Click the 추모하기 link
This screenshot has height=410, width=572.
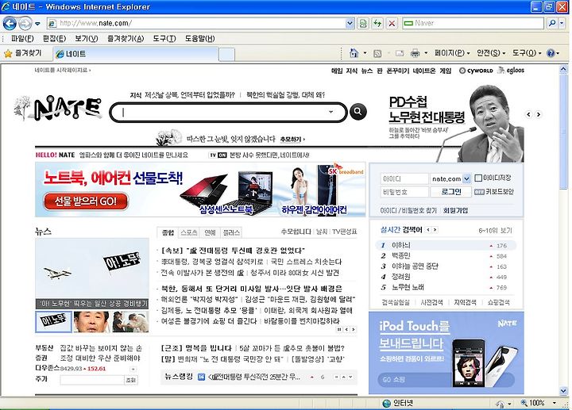(x=292, y=140)
